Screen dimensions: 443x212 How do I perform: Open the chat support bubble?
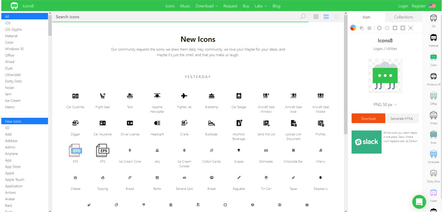click(419, 201)
